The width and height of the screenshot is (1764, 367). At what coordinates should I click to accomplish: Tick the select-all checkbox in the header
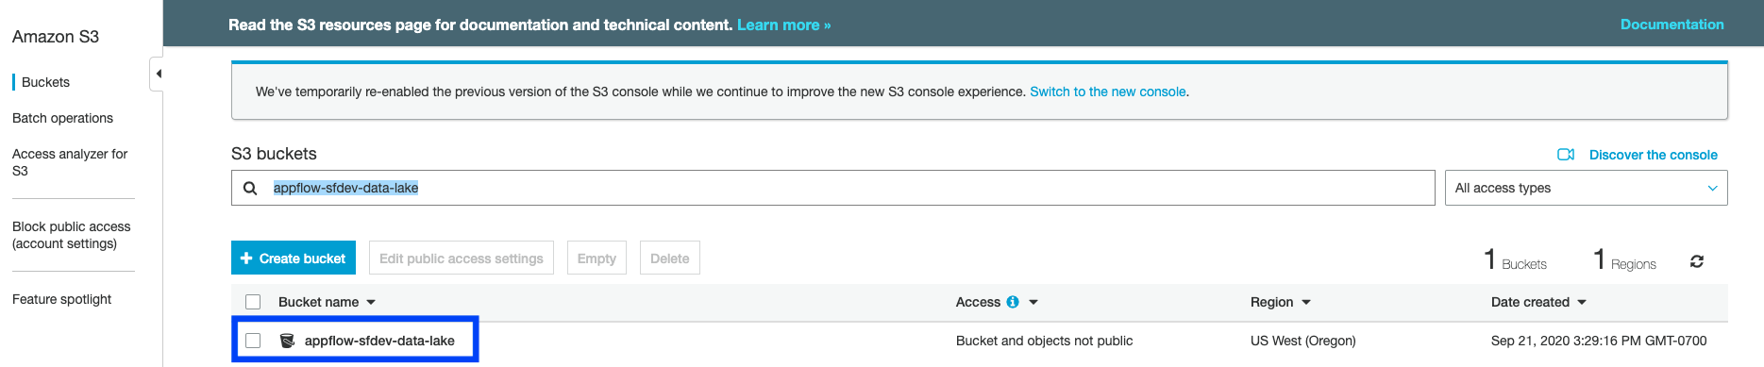tap(253, 302)
